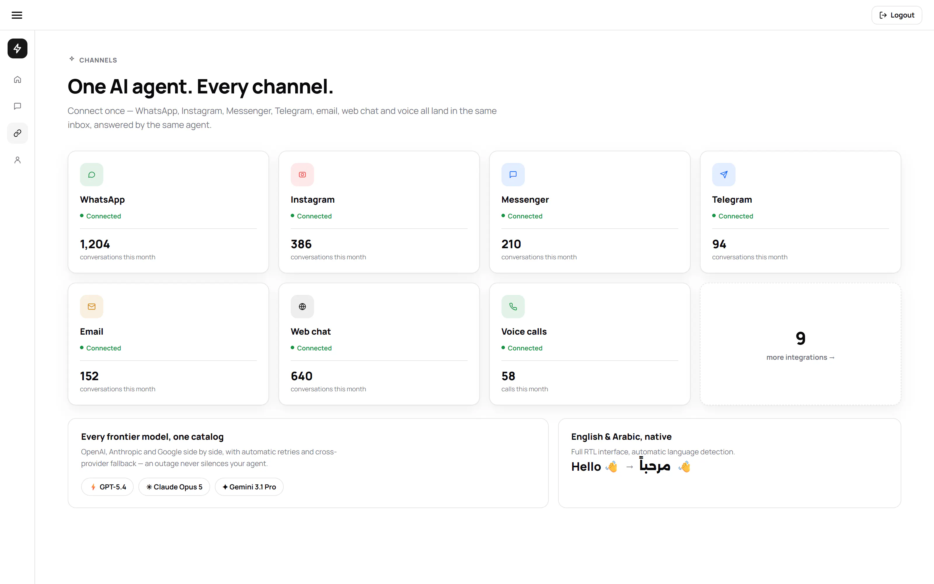
Task: Click 'English & Arabic, native' heading
Action: pos(621,437)
